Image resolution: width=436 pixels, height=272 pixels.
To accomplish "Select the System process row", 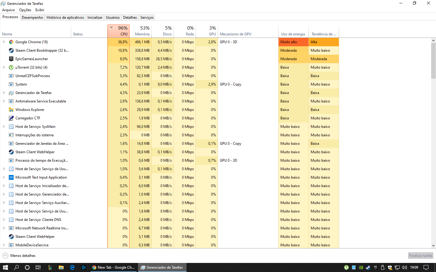I will point(170,84).
